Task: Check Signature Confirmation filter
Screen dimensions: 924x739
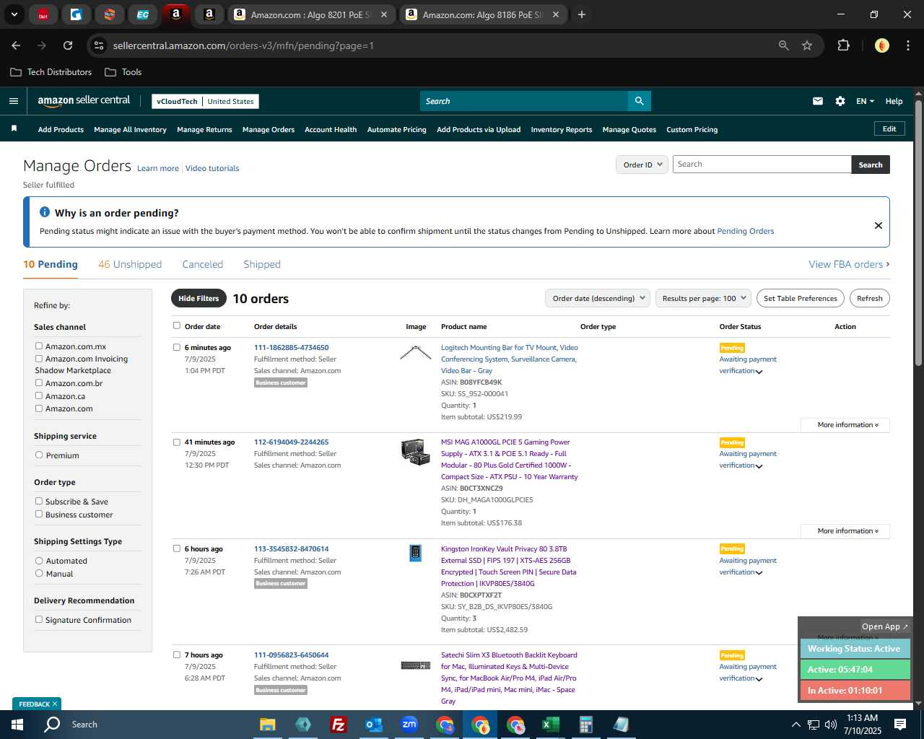Action: 39,620
